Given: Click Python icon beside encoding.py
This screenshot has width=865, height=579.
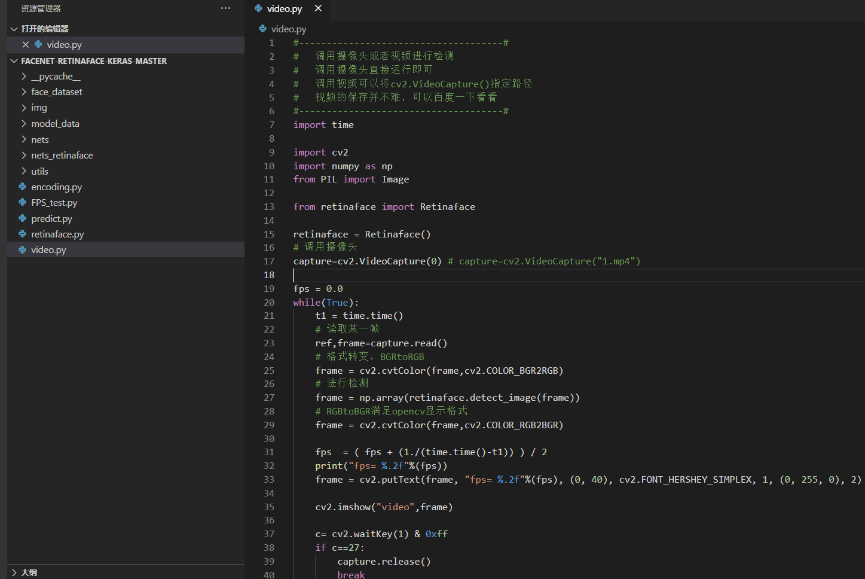Looking at the screenshot, I should [22, 187].
